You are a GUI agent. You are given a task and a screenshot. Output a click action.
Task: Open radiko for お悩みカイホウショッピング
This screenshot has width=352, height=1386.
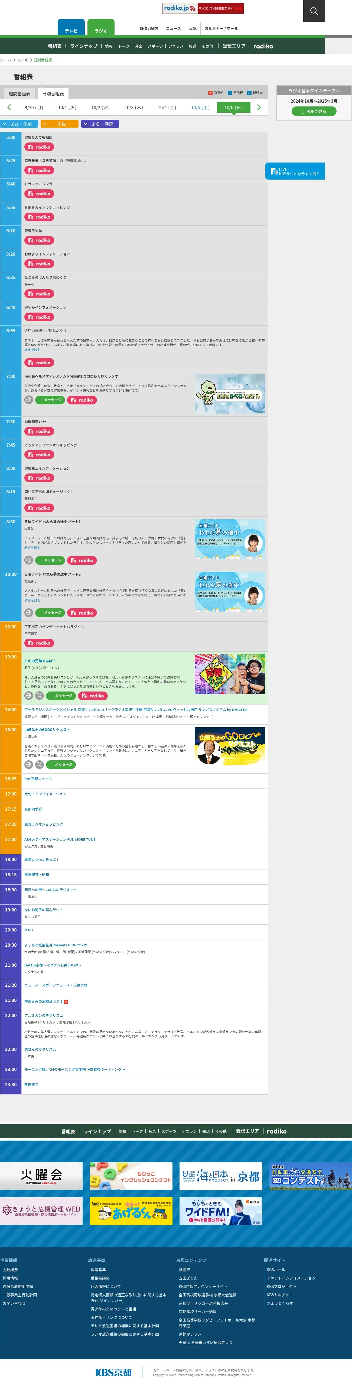[39, 217]
